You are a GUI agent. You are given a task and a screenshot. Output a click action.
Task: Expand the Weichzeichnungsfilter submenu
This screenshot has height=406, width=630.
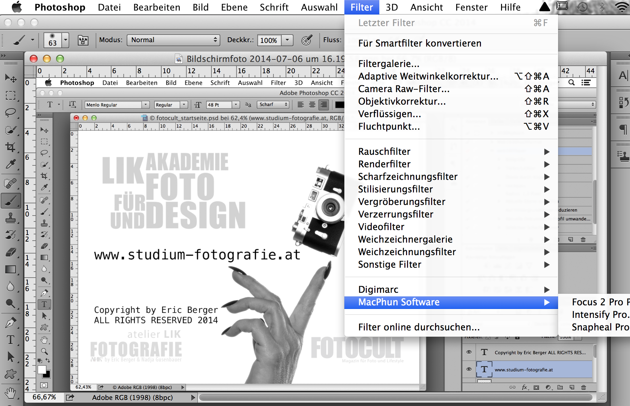point(451,252)
